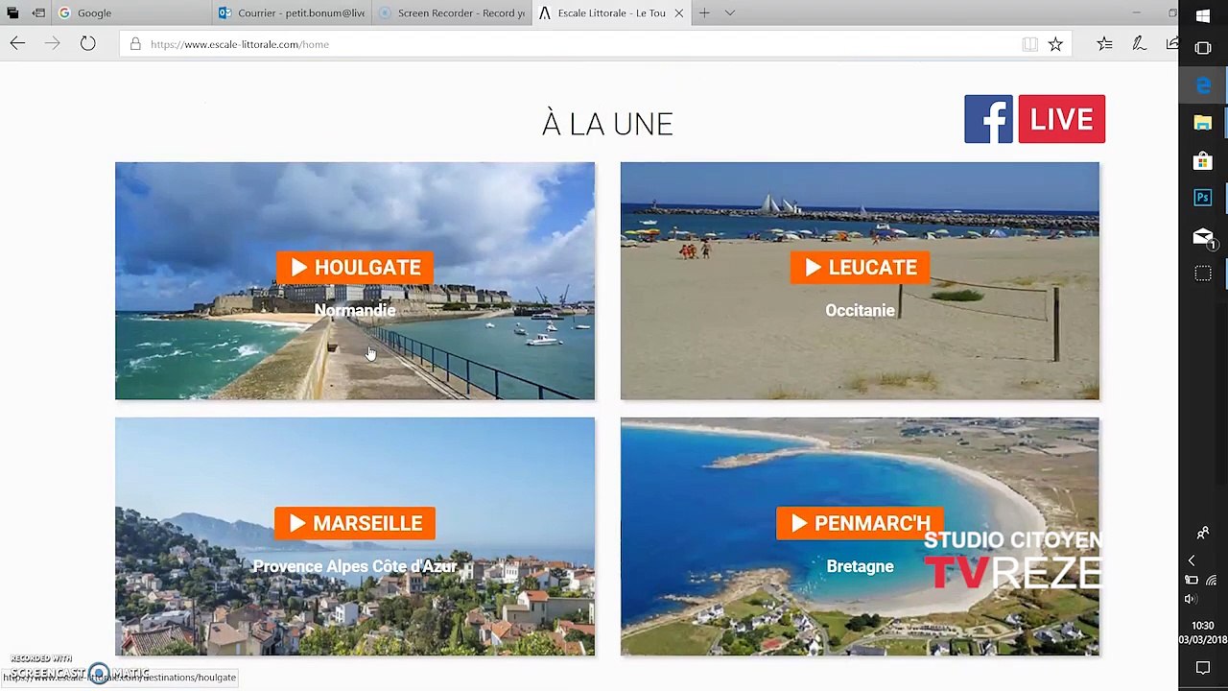Open the Wi-Fi network flyout

[x=1212, y=580]
